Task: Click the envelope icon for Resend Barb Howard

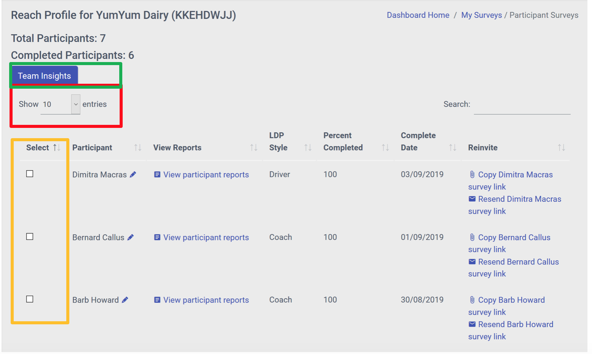Action: click(x=471, y=324)
